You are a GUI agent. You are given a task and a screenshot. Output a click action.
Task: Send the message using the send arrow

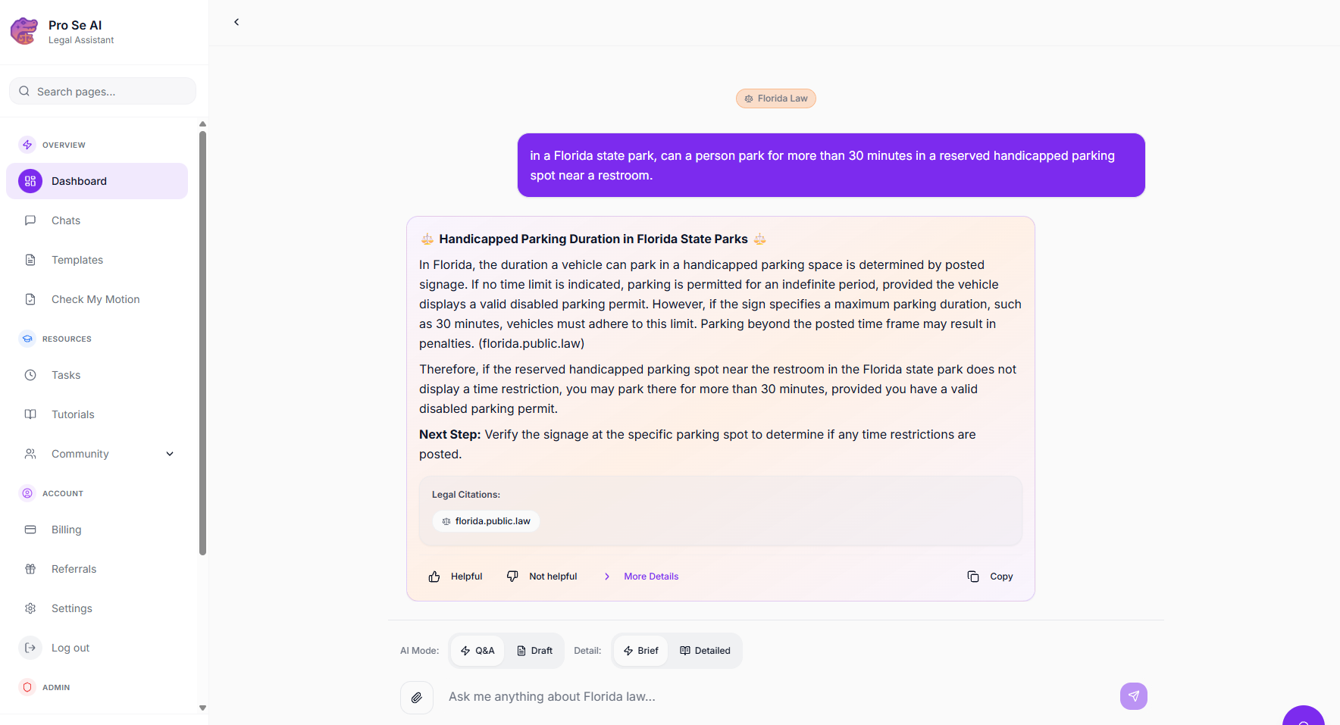point(1133,695)
